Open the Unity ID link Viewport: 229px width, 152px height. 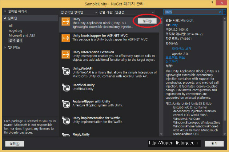(x=174, y=25)
